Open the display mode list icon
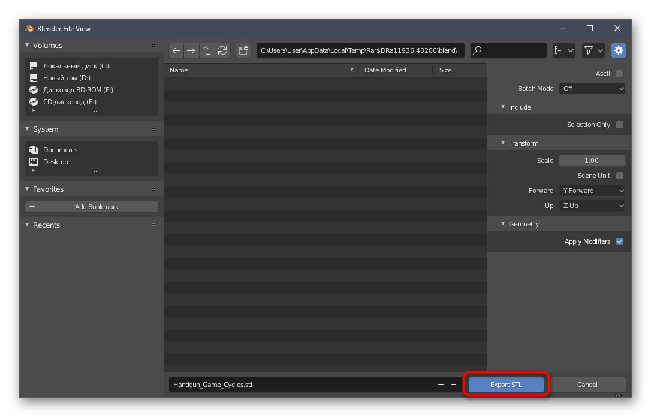The image size is (651, 417). point(559,50)
